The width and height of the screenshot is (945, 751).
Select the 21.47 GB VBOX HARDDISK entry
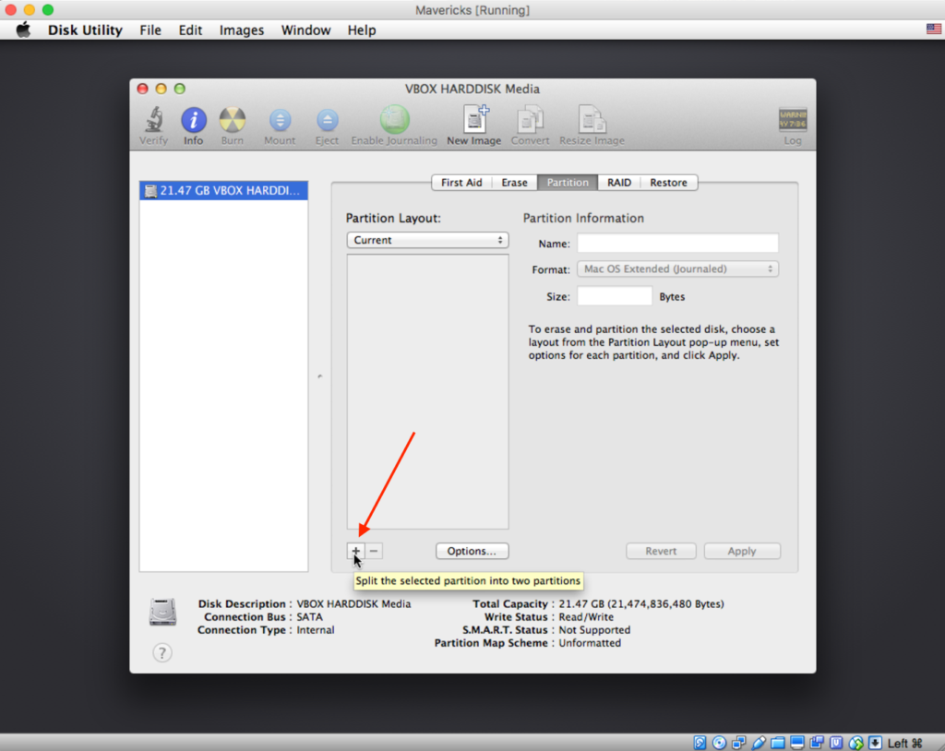coord(222,191)
